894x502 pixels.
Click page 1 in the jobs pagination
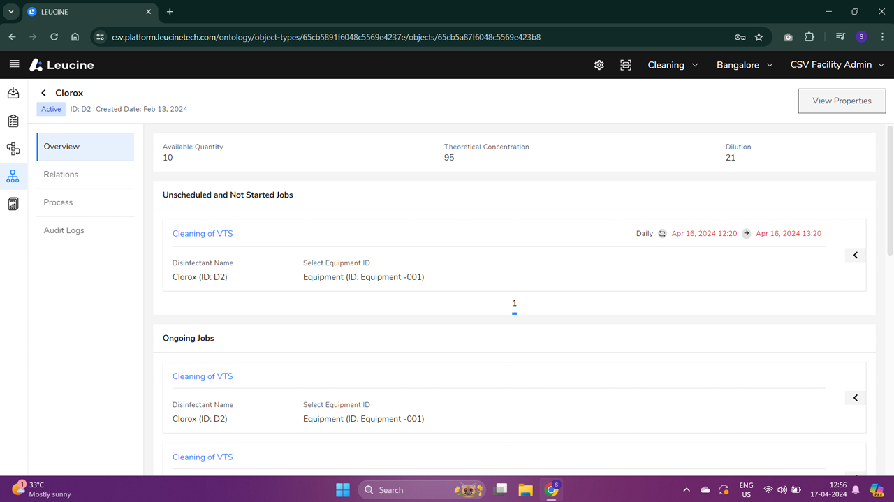pos(514,304)
